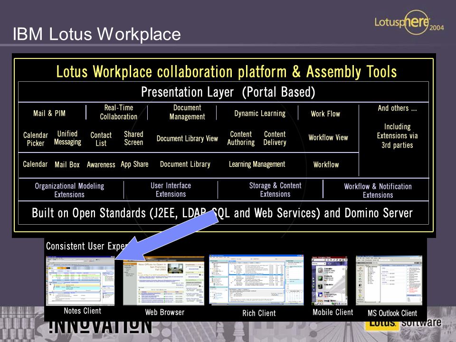Select the Mail & PIM heading
Viewport: 456px width, 342px height.
[x=49, y=113]
